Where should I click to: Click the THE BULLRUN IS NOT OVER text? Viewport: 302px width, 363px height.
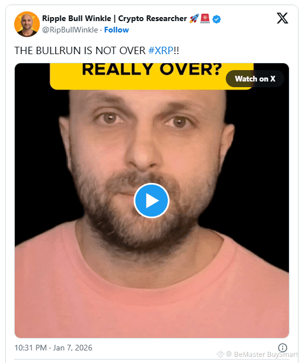80,51
